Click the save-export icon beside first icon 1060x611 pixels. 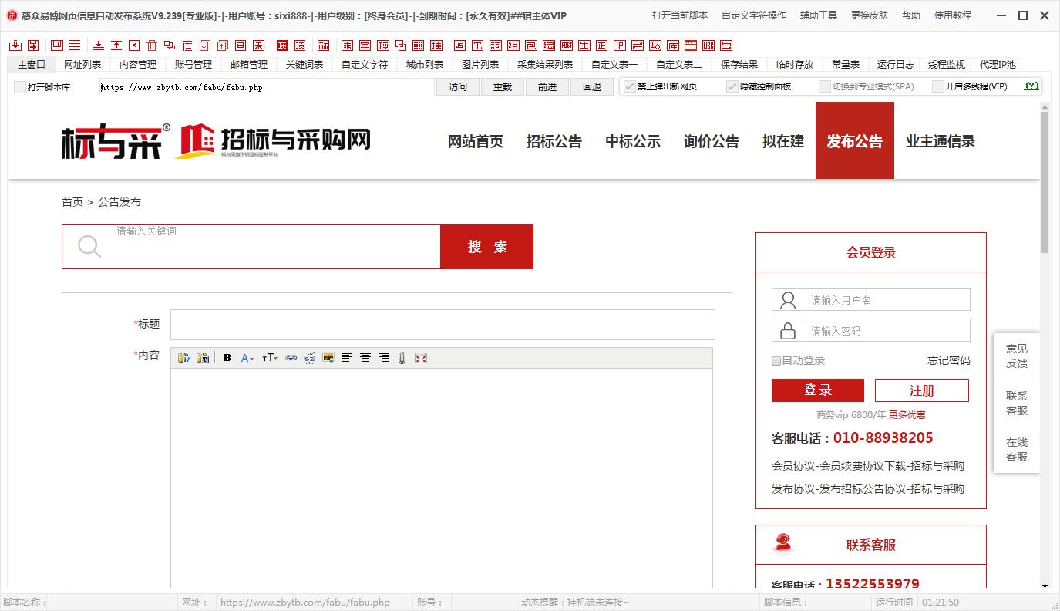(33, 46)
